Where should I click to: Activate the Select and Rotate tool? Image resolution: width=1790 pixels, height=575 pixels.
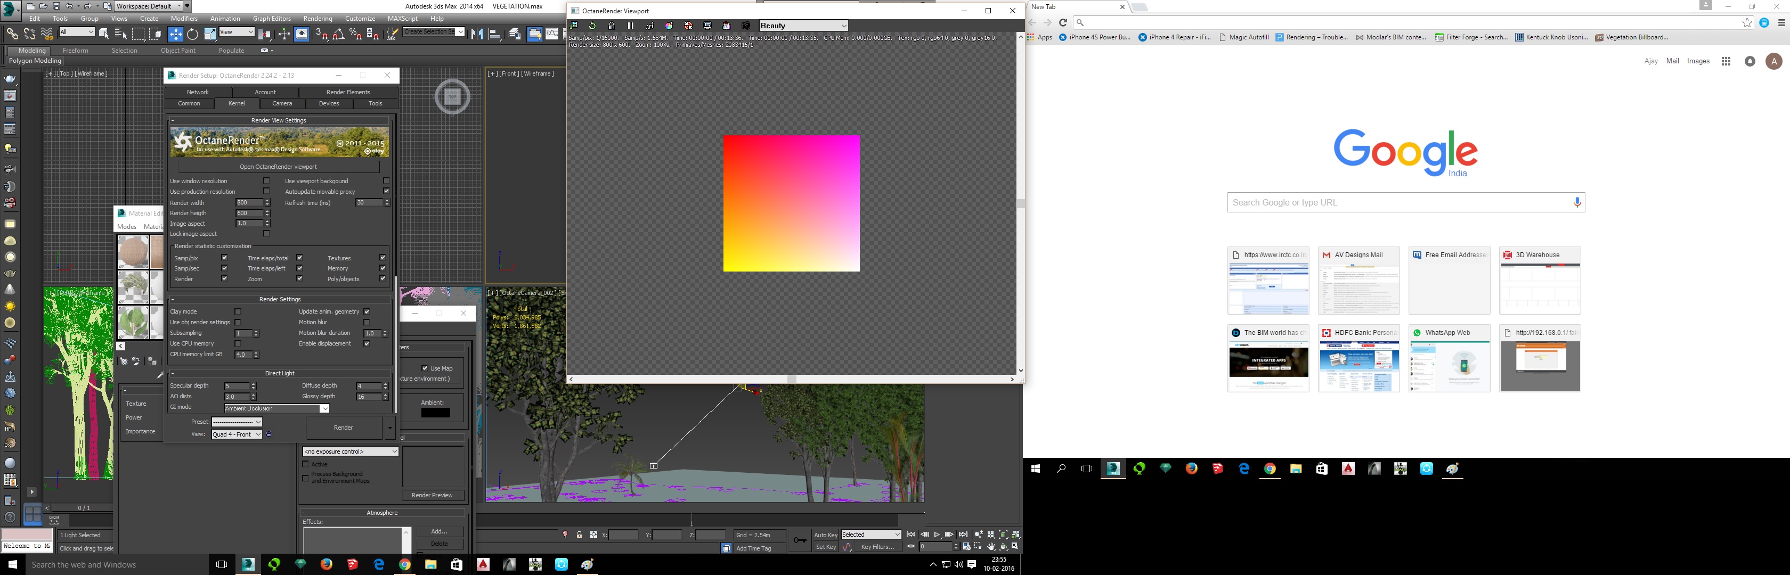(192, 34)
